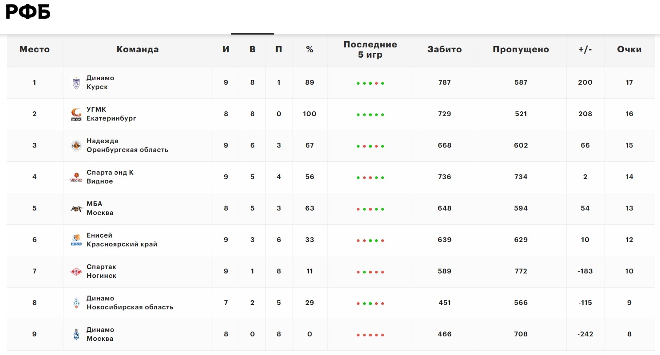Click Спарта энд К scored value 736
Viewport: 660px width, 355px height.
[444, 177]
